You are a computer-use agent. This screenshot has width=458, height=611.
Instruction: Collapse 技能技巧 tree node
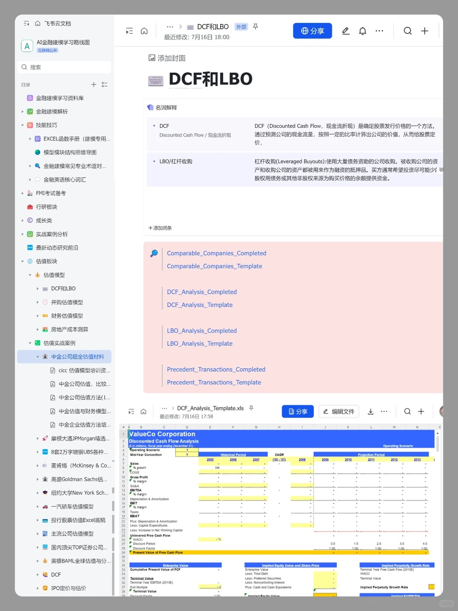pyautogui.click(x=22, y=125)
